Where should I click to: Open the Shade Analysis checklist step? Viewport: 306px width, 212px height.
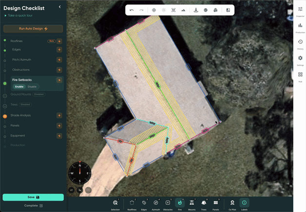(20, 115)
